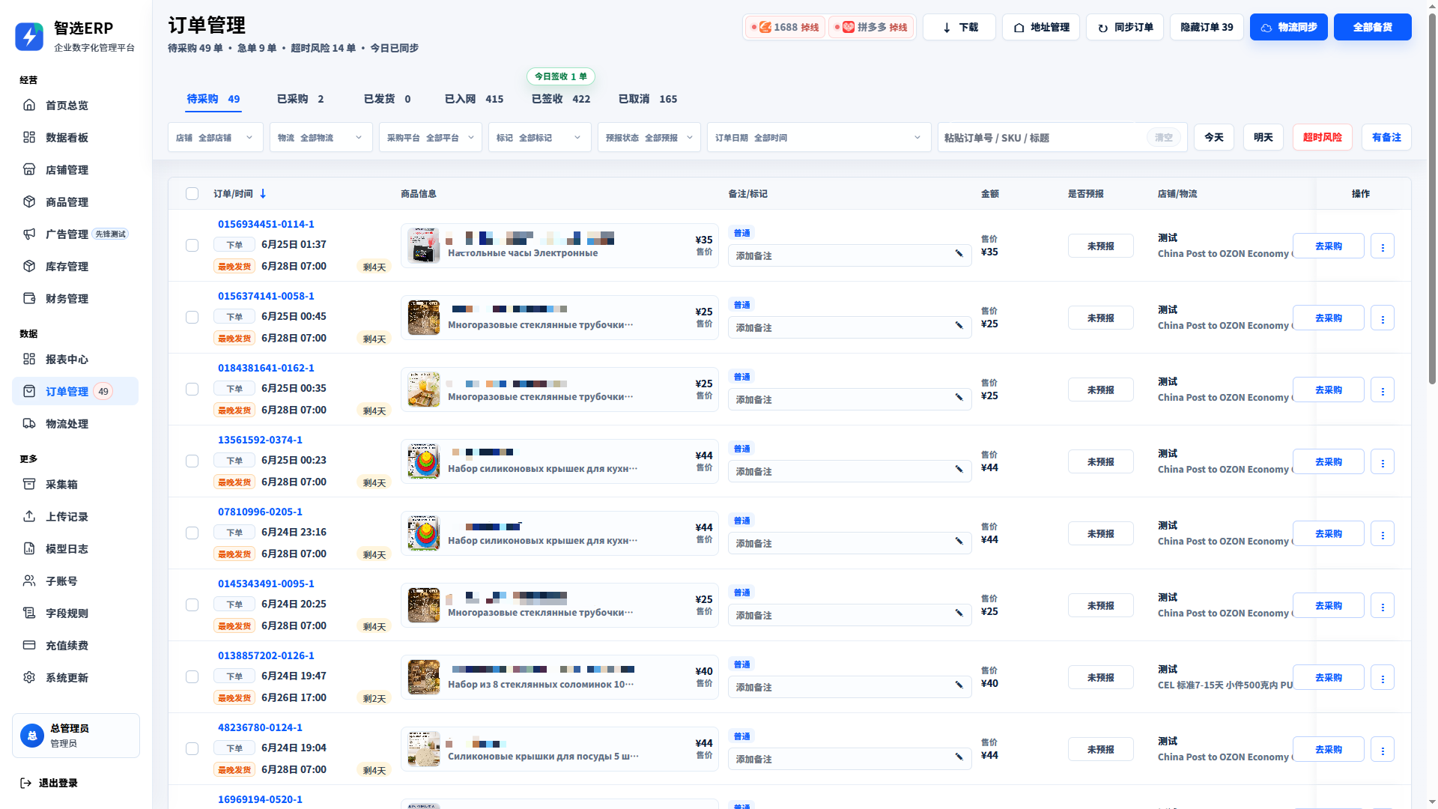
Task: Select checkbox for order 0138857202-0126-1
Action: tap(192, 676)
